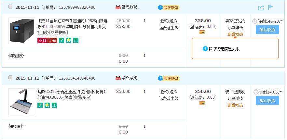
Task: Click the share icon on the first order
Action: [261, 8]
